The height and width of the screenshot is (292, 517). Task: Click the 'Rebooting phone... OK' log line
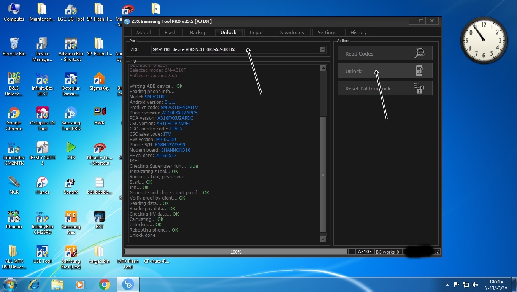tap(154, 230)
